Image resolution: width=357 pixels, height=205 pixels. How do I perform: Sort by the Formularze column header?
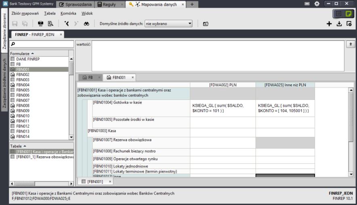(39, 54)
